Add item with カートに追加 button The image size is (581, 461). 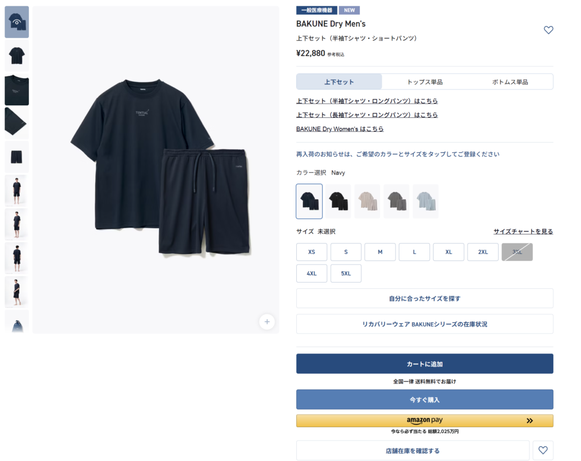pyautogui.click(x=424, y=364)
